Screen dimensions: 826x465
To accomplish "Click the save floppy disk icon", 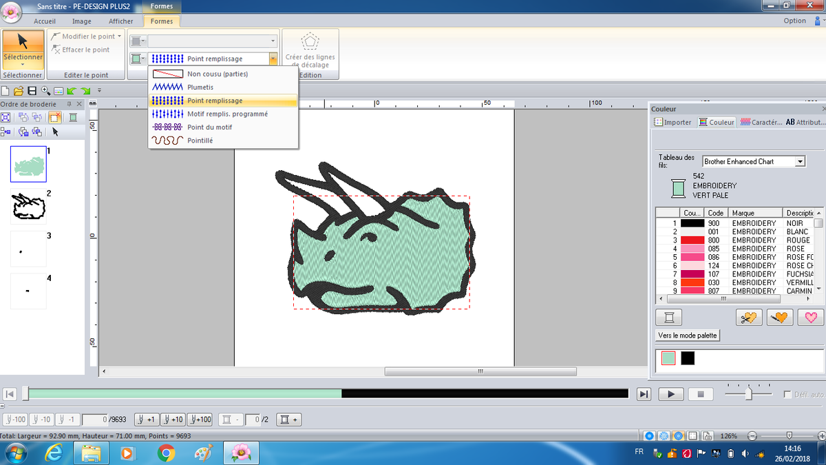I will click(32, 91).
